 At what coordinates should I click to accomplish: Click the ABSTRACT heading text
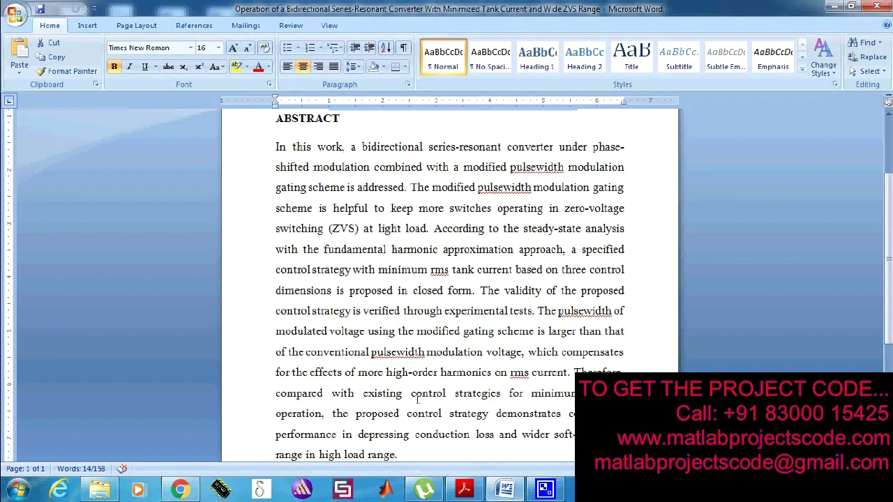point(307,119)
